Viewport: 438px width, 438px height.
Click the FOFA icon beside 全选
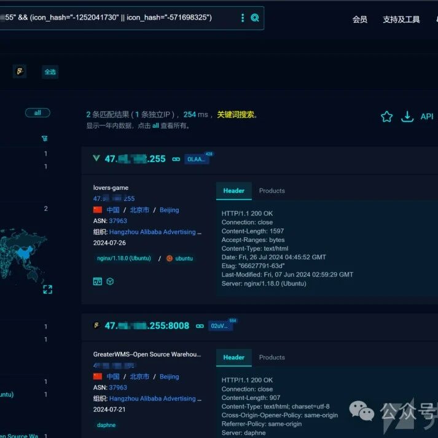(x=20, y=71)
